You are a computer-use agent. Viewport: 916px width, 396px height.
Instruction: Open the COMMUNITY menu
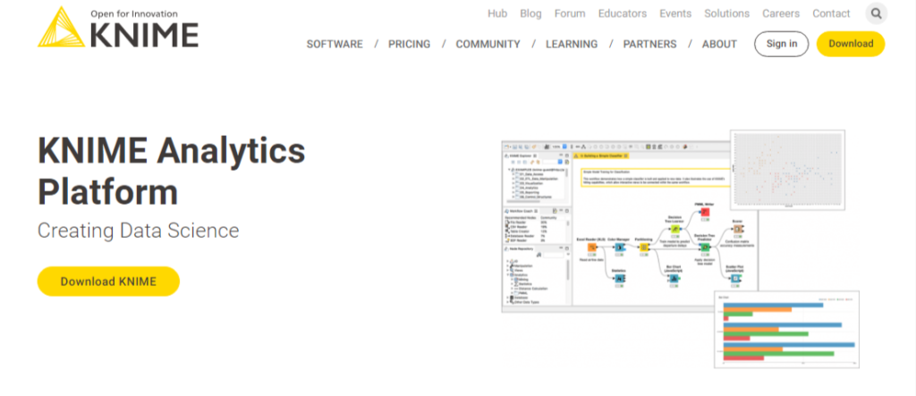click(488, 45)
